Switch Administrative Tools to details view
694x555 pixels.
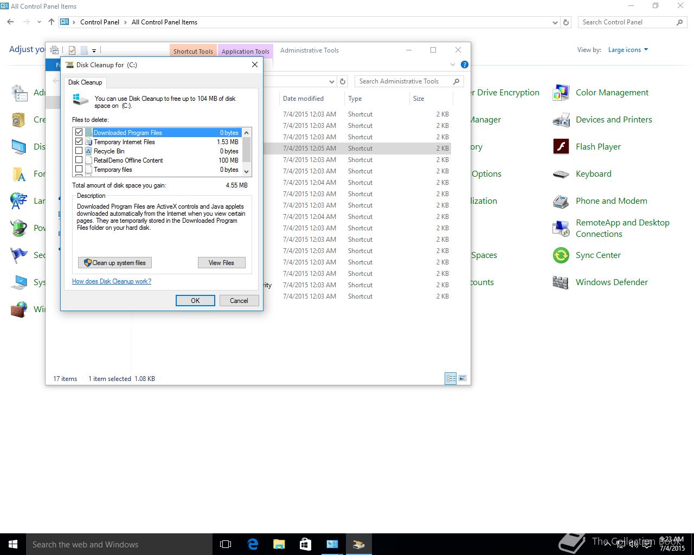[x=451, y=378]
